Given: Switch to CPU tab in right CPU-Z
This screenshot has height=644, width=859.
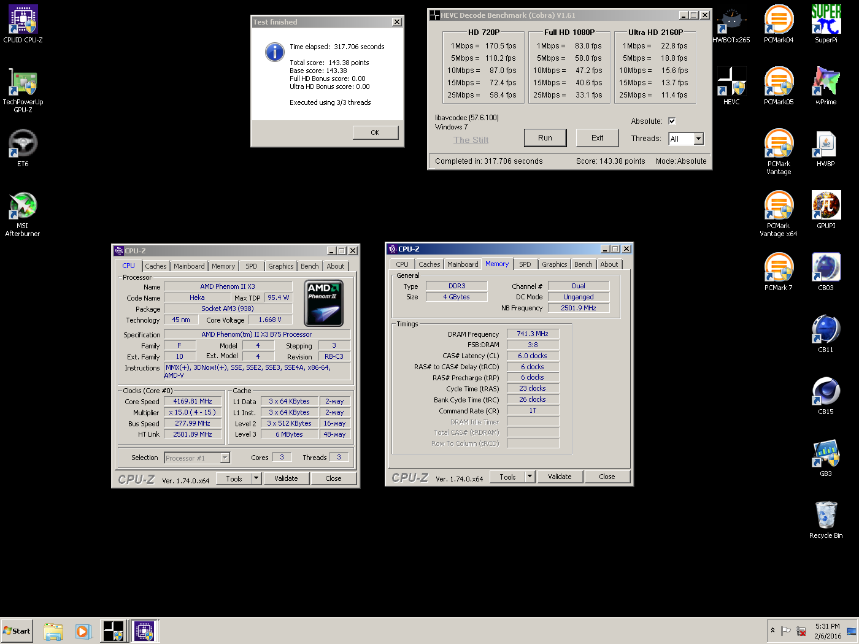Looking at the screenshot, I should tap(403, 264).
